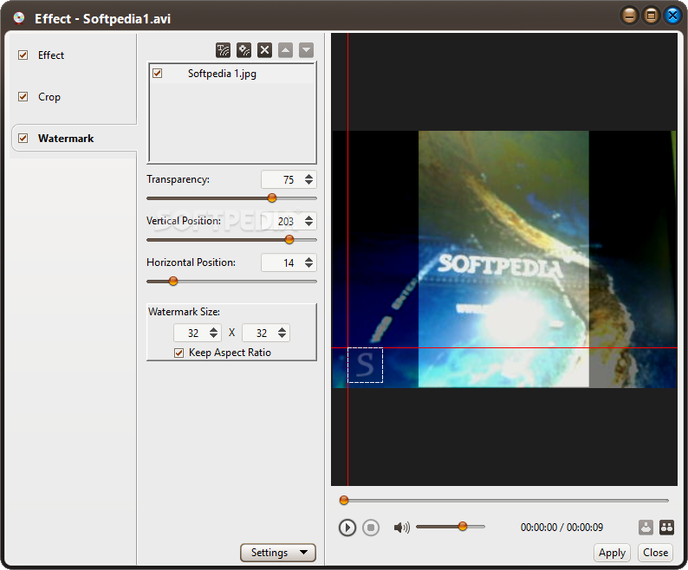Decrease watermark height with down spinner
This screenshot has width=688, height=570.
(282, 336)
